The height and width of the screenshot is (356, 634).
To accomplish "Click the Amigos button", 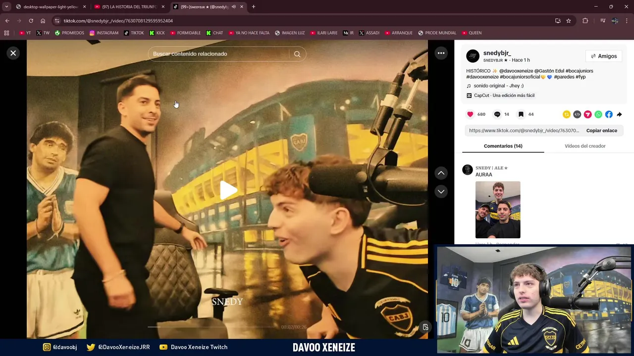I will (x=604, y=56).
